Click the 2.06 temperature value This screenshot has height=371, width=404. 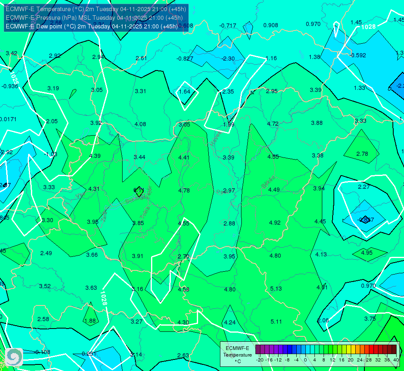[323, 320]
